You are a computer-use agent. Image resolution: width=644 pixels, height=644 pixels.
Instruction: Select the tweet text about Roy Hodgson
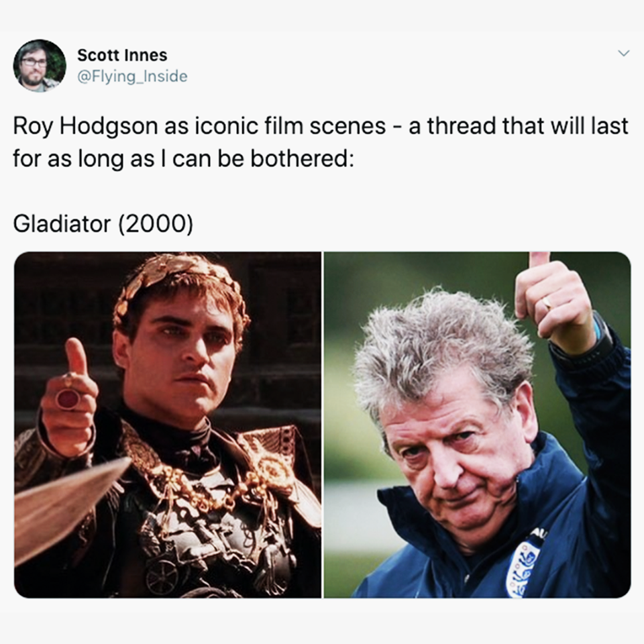pyautogui.click(x=321, y=142)
